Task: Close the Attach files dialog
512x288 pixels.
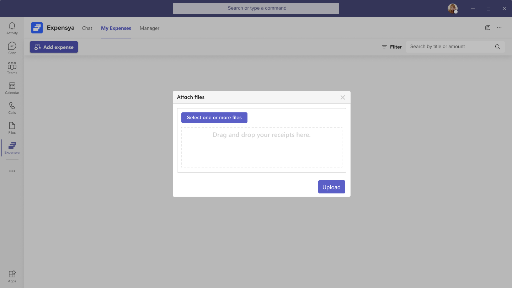Action: point(343,97)
